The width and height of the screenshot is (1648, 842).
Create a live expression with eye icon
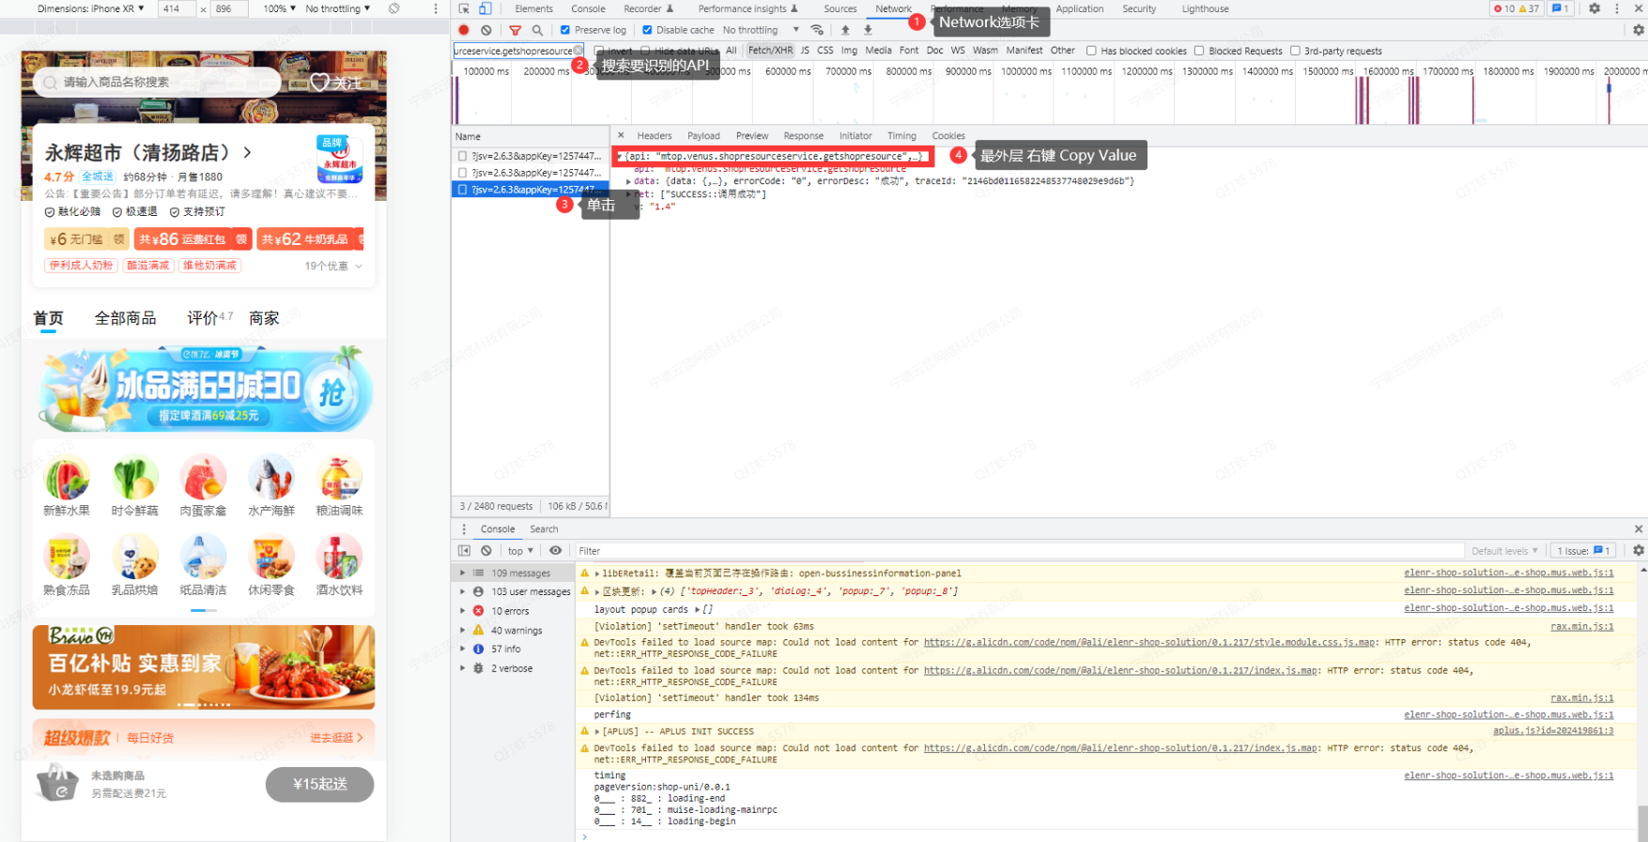(x=556, y=551)
